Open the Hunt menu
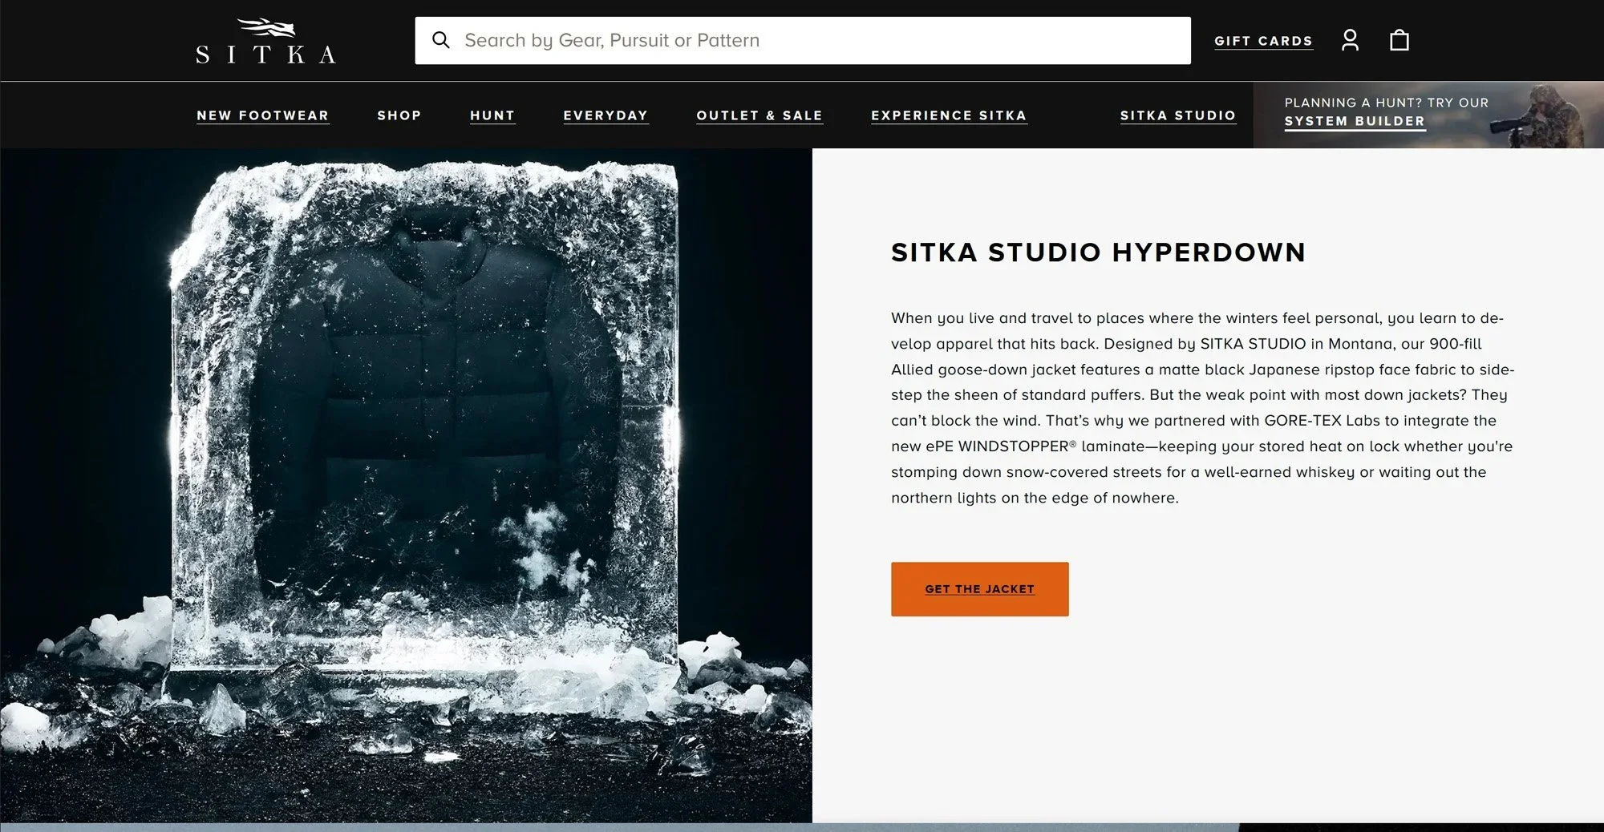1604x832 pixels. pyautogui.click(x=492, y=115)
